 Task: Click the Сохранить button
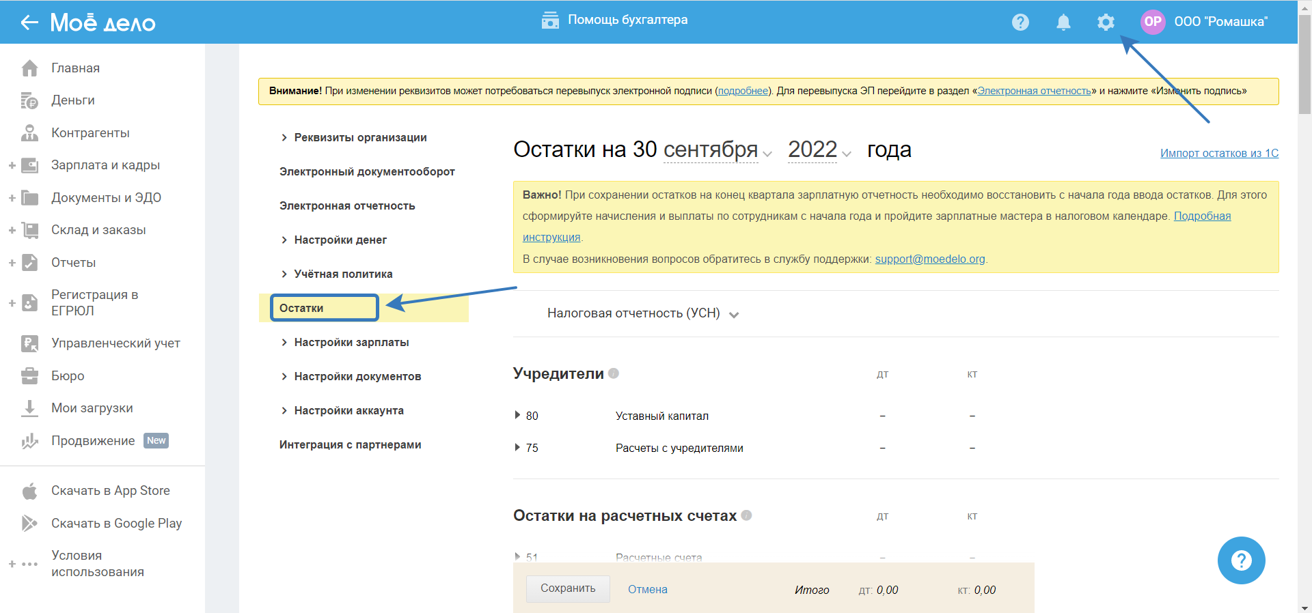tap(568, 588)
